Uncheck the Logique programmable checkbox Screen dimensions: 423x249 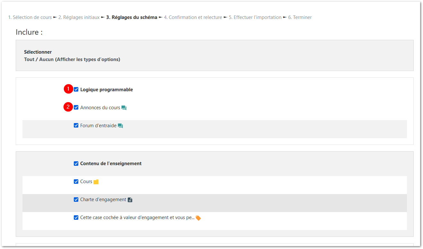tap(76, 90)
